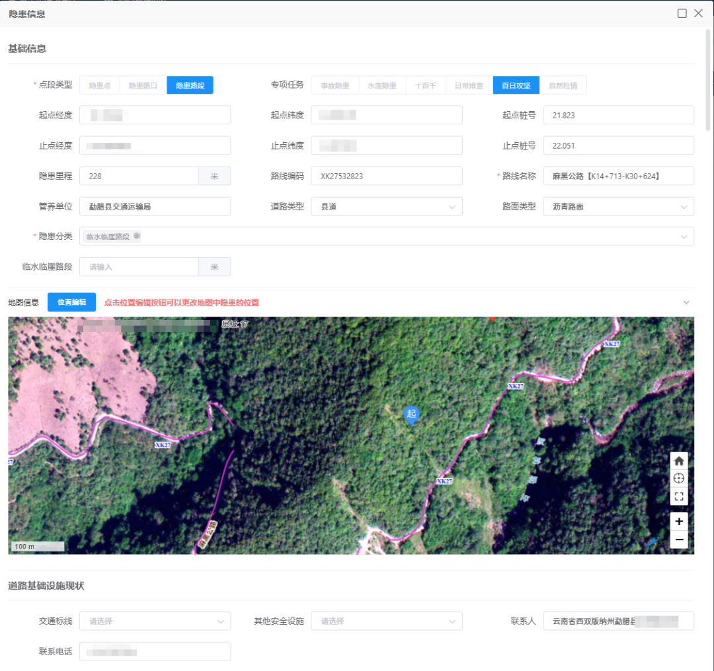Viewport: 714px width, 671px height.
Task: Open the 交通标线 dropdown
Action: point(155,621)
